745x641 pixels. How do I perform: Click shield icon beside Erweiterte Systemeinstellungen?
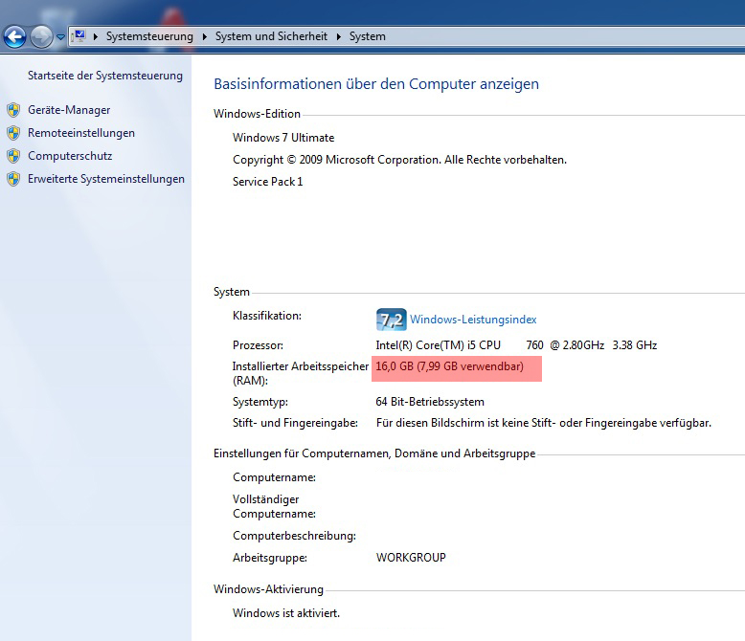[13, 179]
